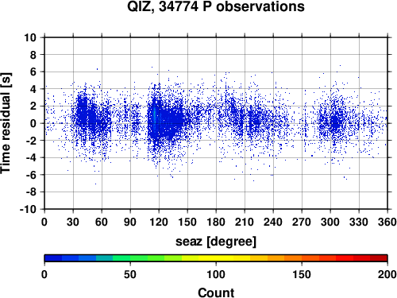Screen dimensions: 397x298
Task: Click the x-axis tick label 300
Action: (x=330, y=222)
